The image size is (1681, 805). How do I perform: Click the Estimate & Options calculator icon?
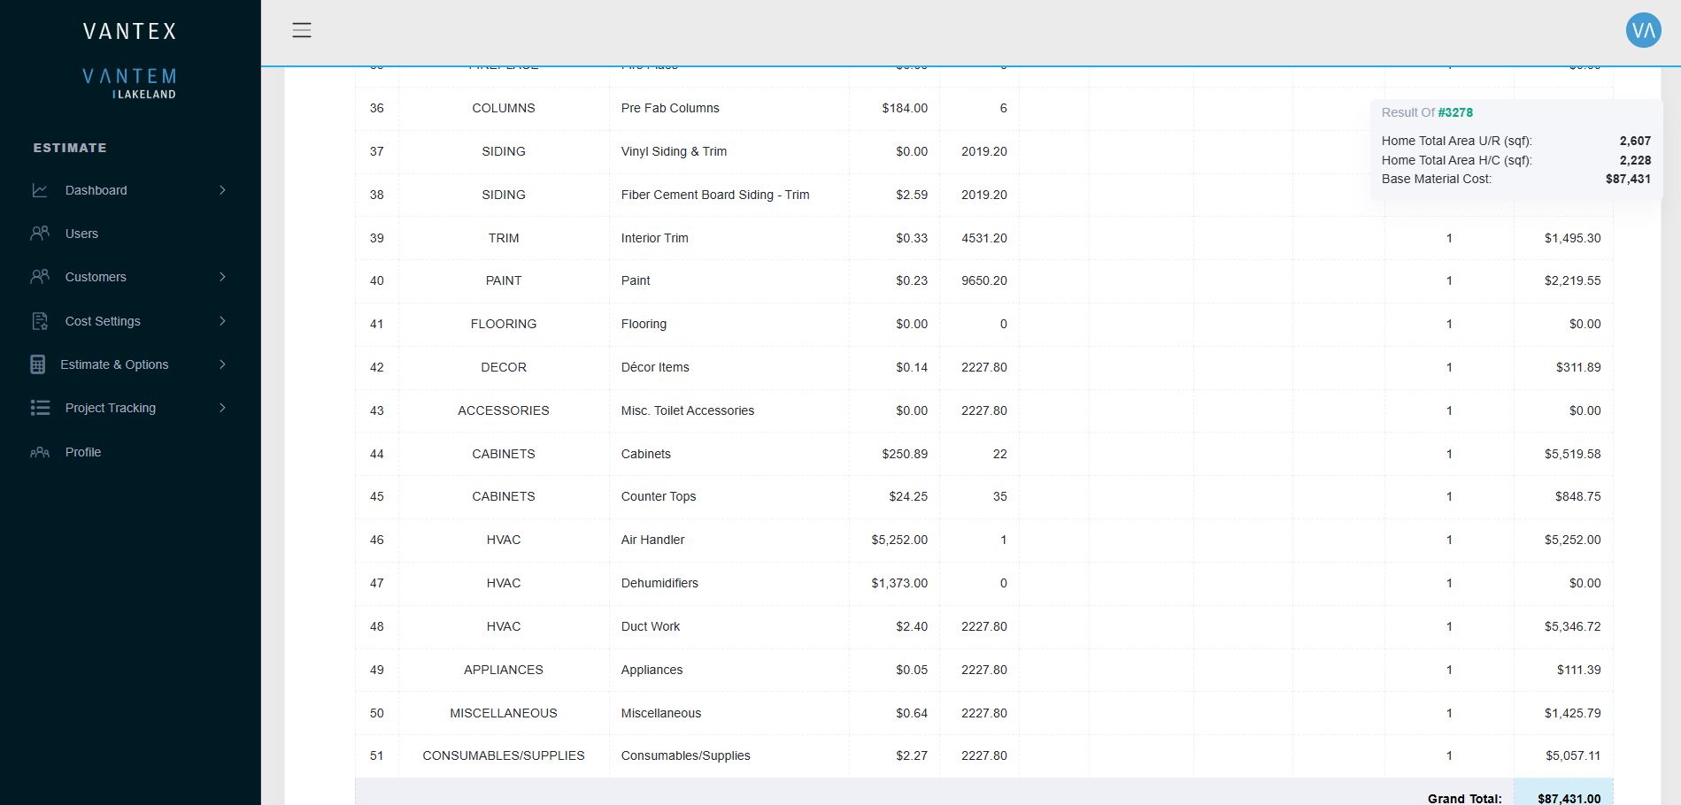[37, 364]
